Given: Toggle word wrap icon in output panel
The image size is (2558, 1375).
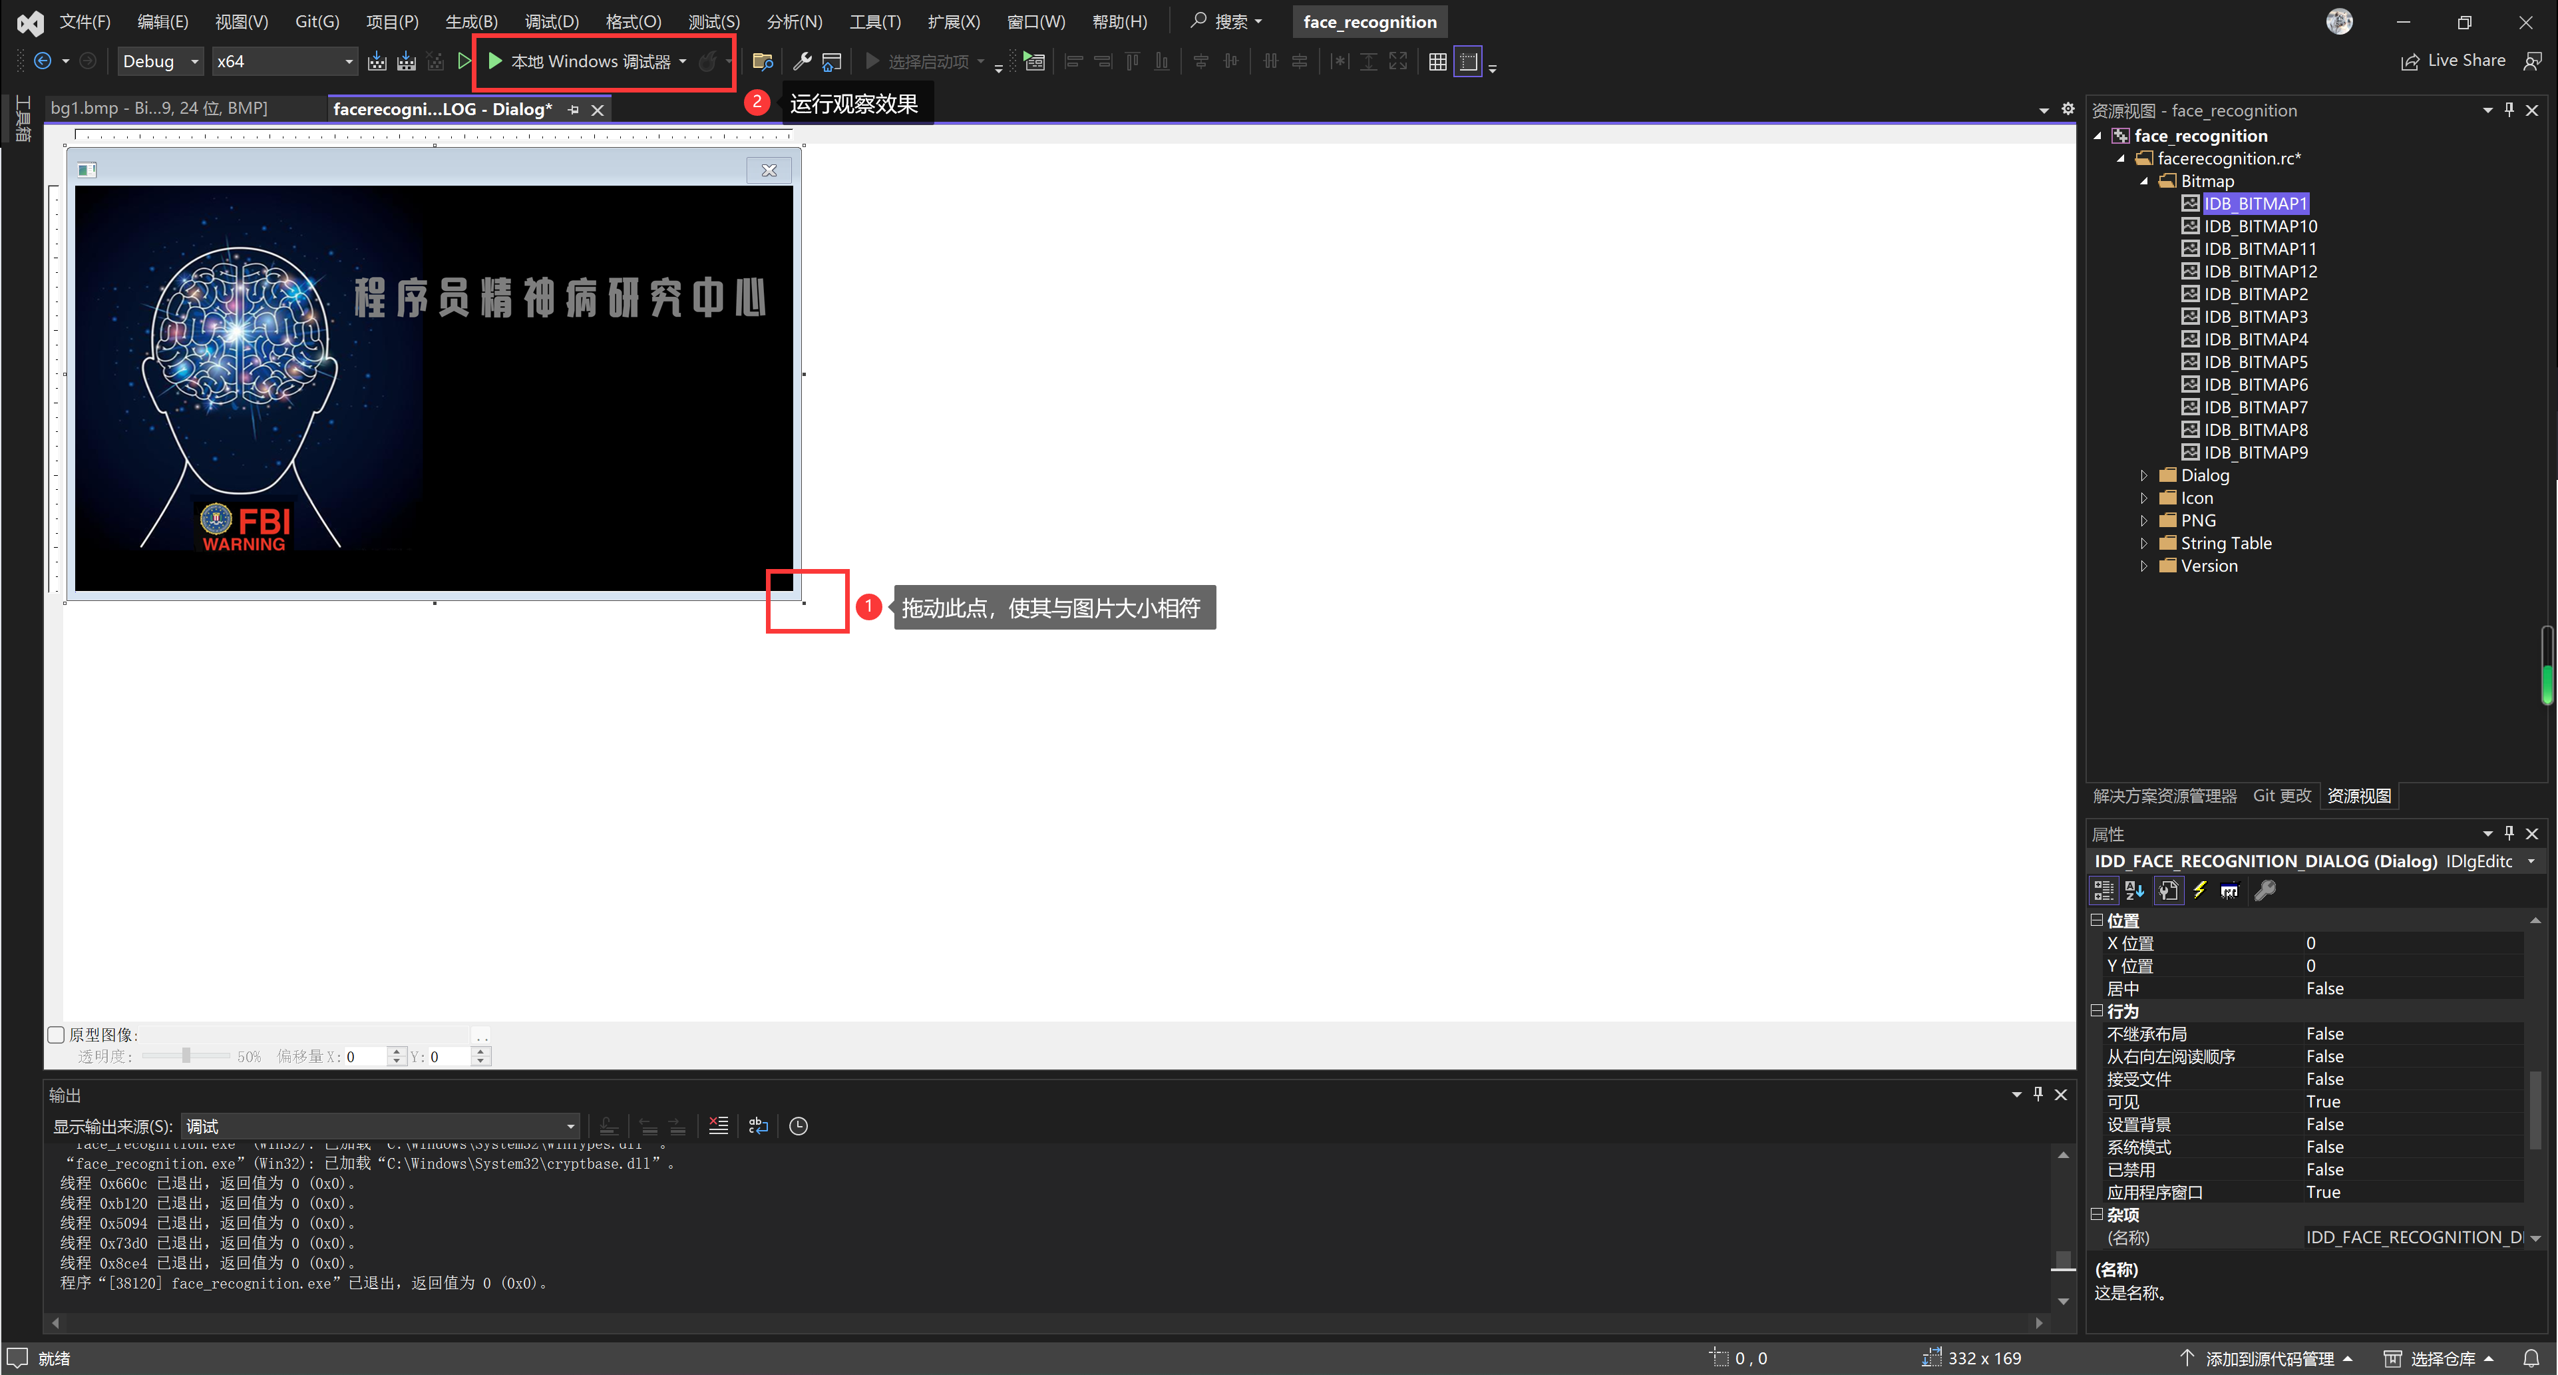Looking at the screenshot, I should tap(759, 1125).
